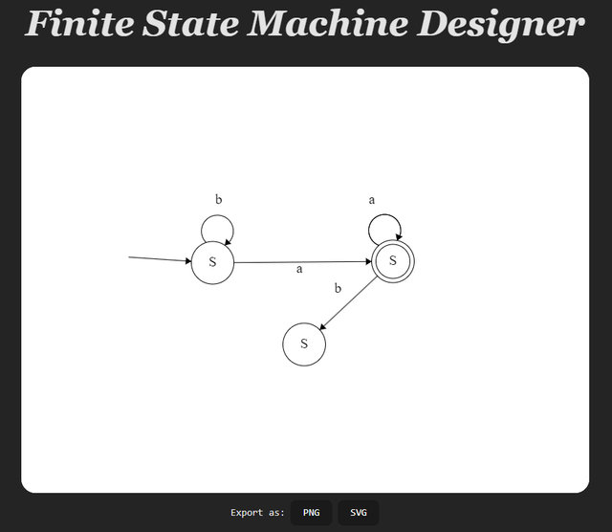Select the start state with the b self-loop
The height and width of the screenshot is (532, 612).
212,262
